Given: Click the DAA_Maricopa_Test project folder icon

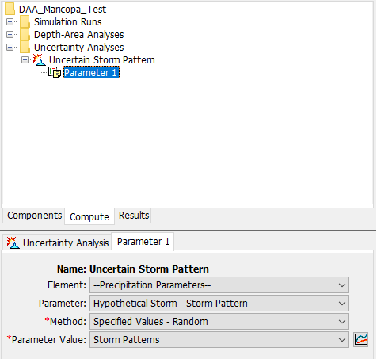Looking at the screenshot, I should pos(10,9).
